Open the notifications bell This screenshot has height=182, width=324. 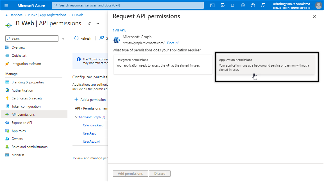point(233,5)
